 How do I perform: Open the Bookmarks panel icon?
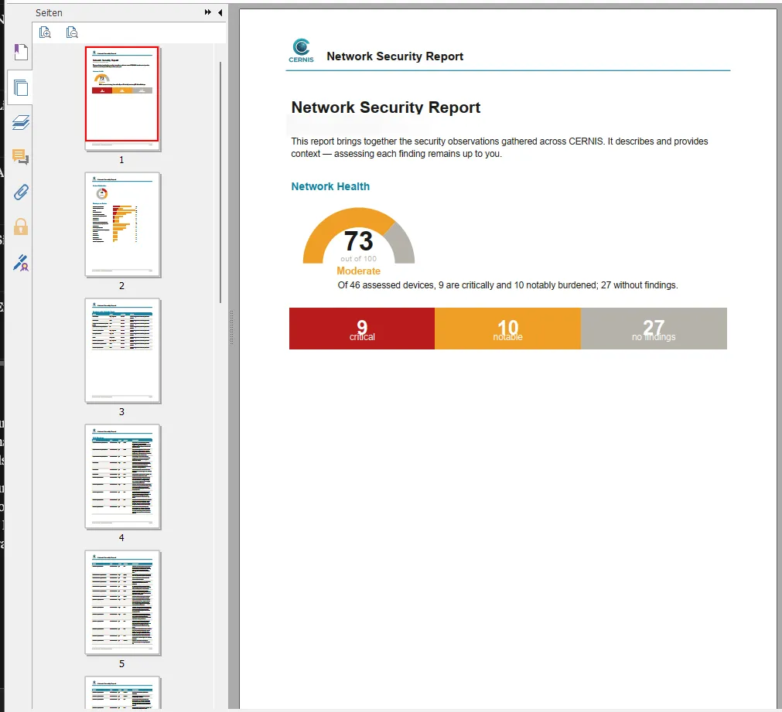(20, 52)
